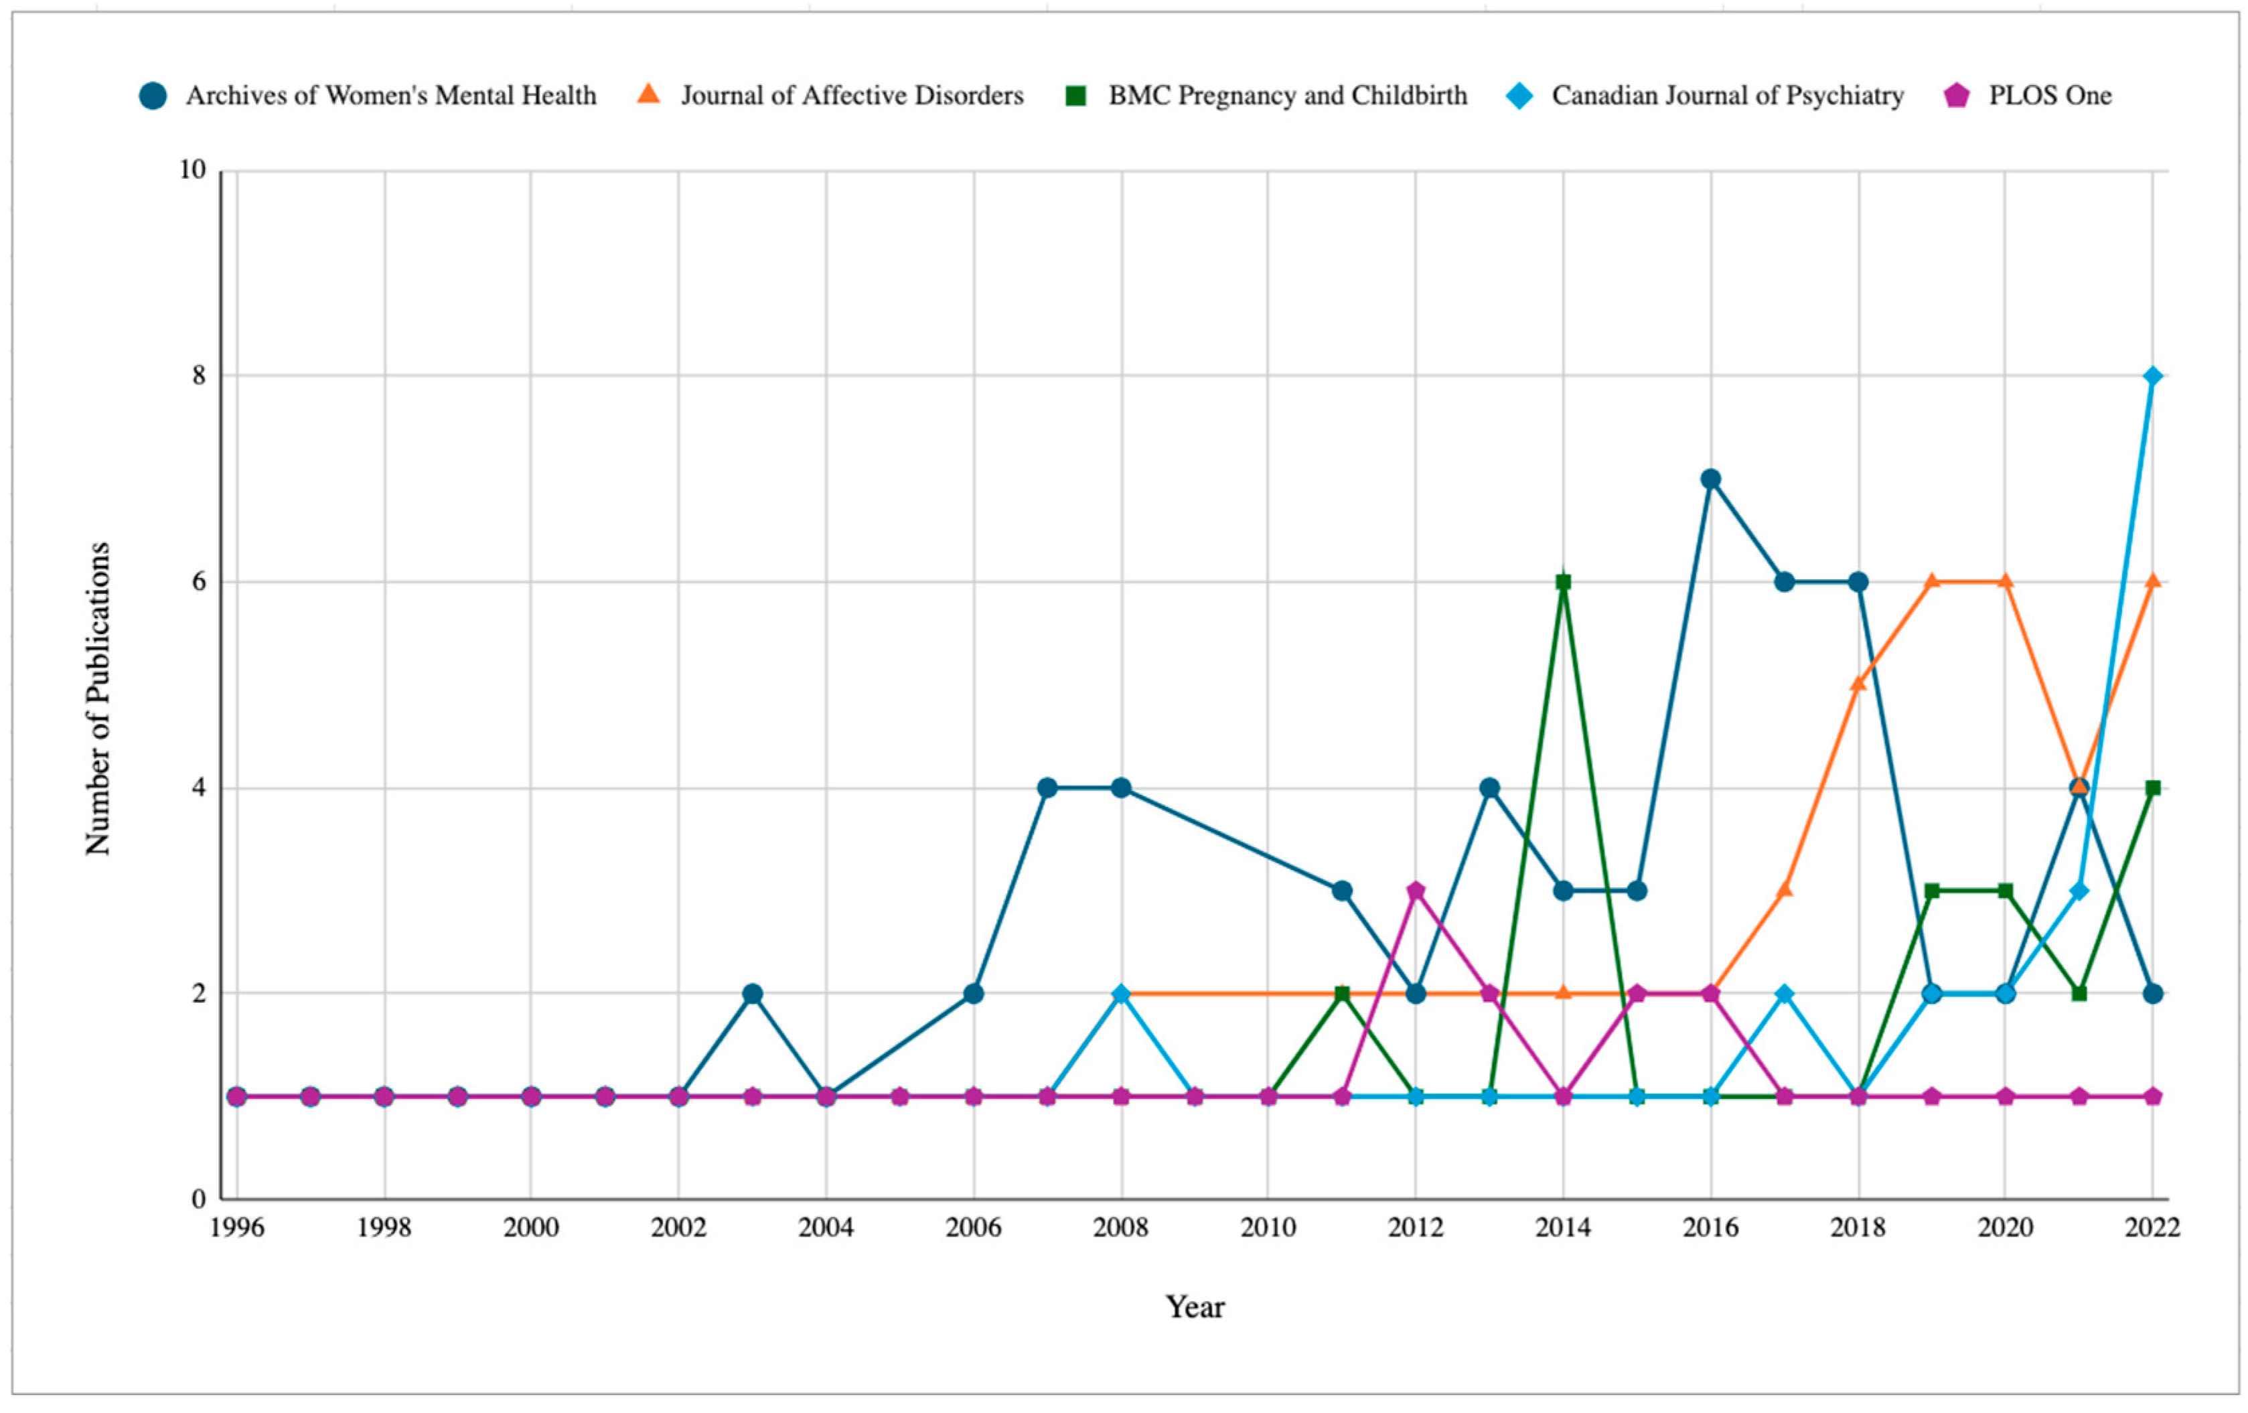Select the Journal of Affective Disorders 2019 point at 6
This screenshot has height=1413, width=2248.
(x=1933, y=581)
